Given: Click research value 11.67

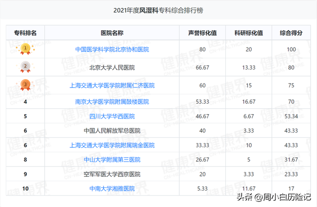Looking at the screenshot, I should coord(249,189).
